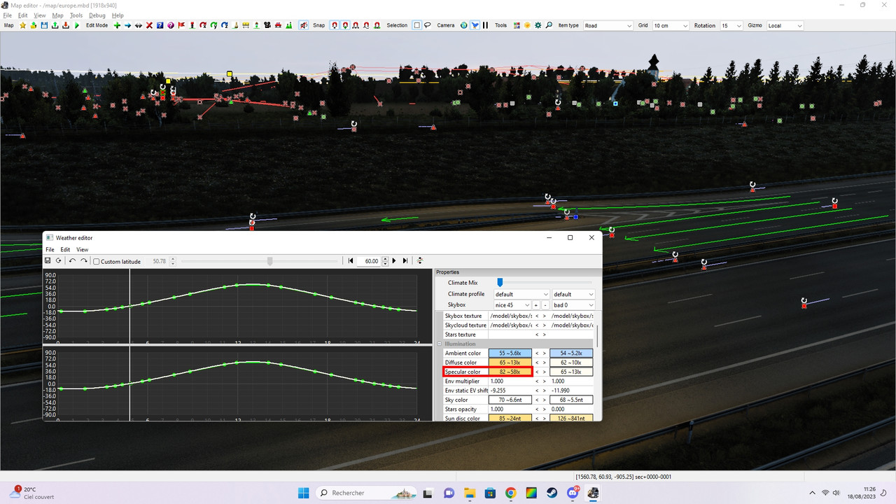896x504 pixels.
Task: Open the Debug menu
Action: click(97, 15)
